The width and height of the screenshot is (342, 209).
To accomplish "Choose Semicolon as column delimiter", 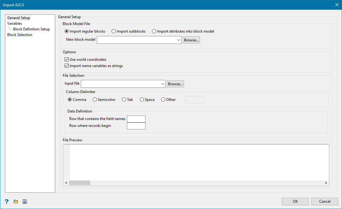I will (x=95, y=100).
